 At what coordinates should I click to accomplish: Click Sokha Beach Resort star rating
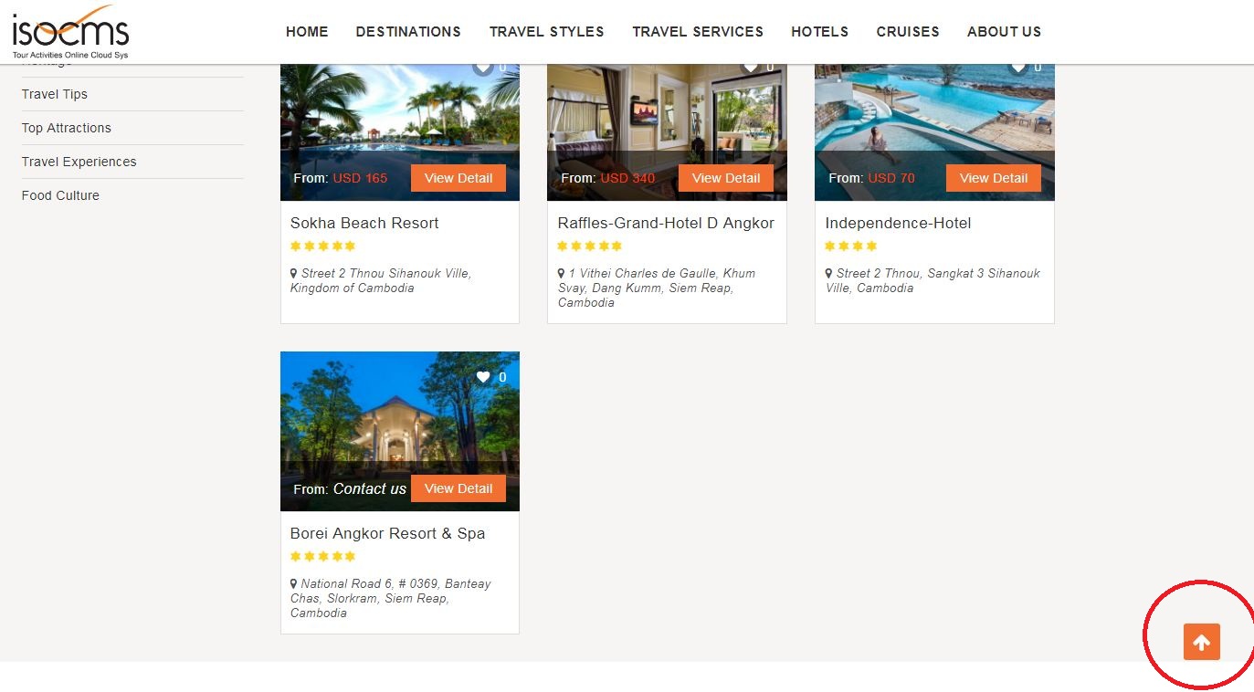[322, 246]
